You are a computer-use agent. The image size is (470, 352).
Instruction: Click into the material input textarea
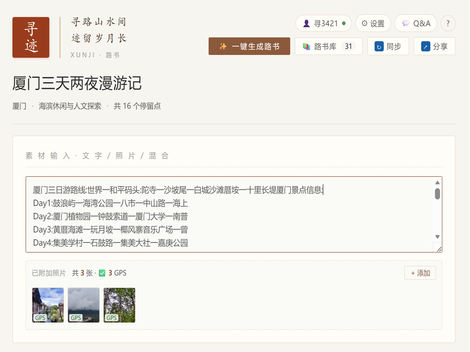tap(234, 214)
